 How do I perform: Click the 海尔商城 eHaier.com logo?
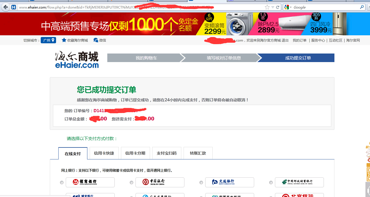(x=77, y=60)
